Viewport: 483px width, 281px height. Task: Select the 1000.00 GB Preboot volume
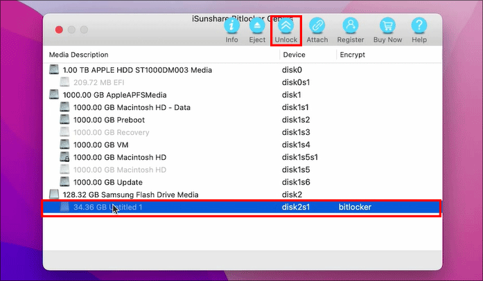115,120
